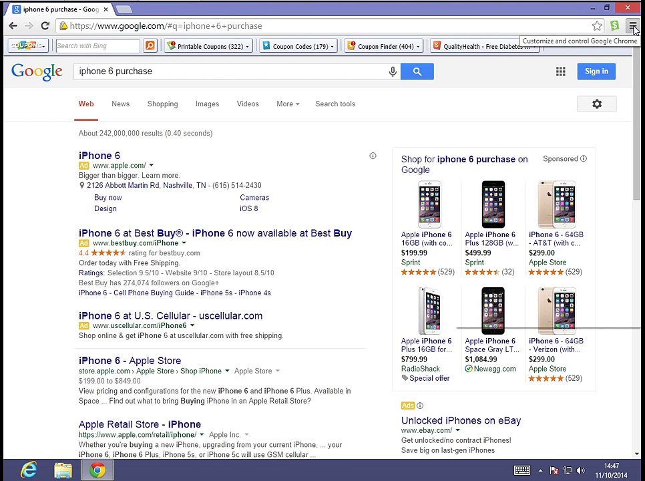This screenshot has width=645, height=481.
Task: Click Chrome icon in the taskbar
Action: 97,470
